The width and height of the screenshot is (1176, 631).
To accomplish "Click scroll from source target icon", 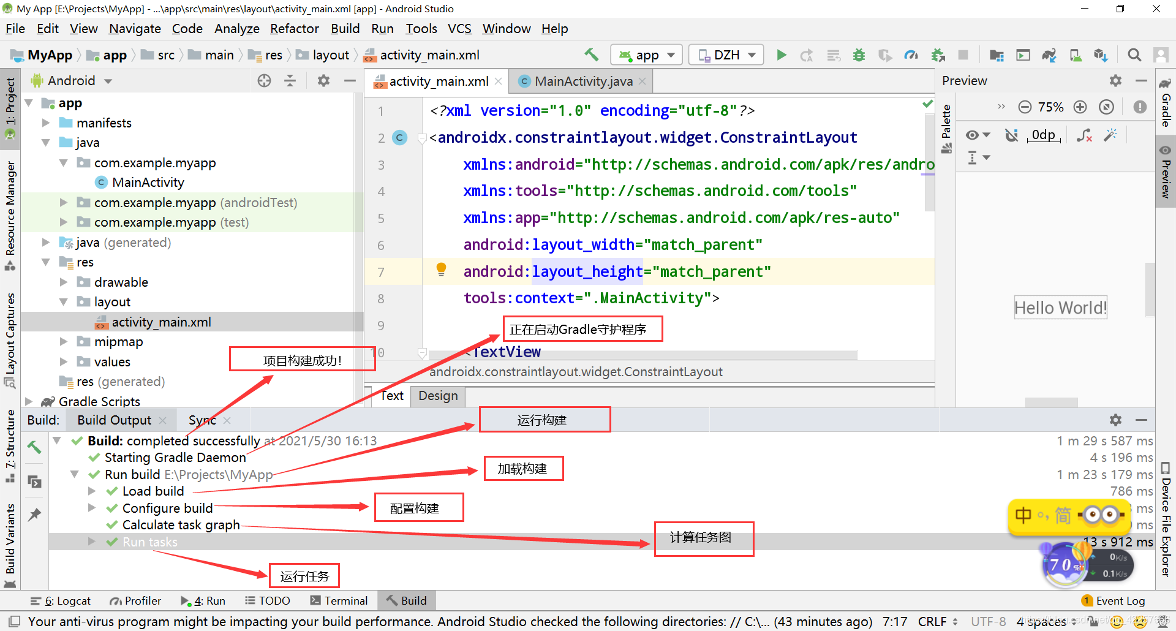I will (x=264, y=81).
